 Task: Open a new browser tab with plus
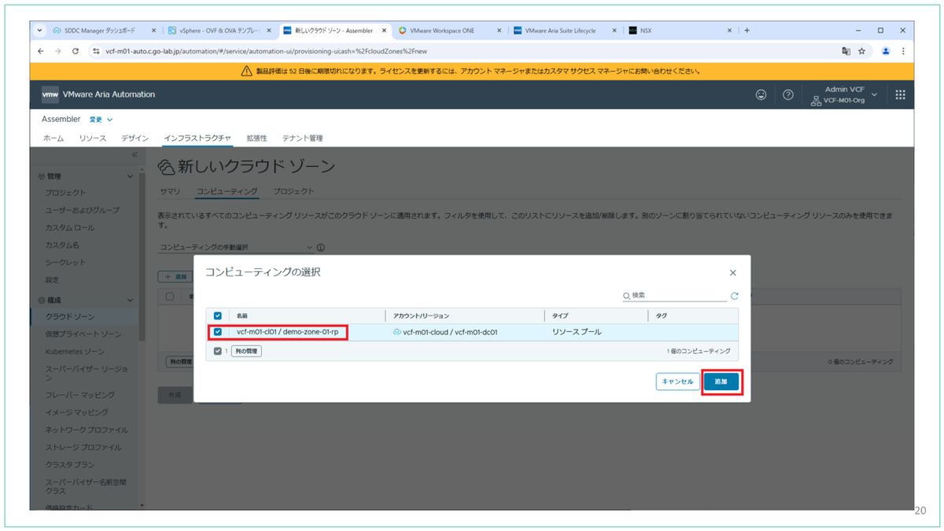coord(747,31)
